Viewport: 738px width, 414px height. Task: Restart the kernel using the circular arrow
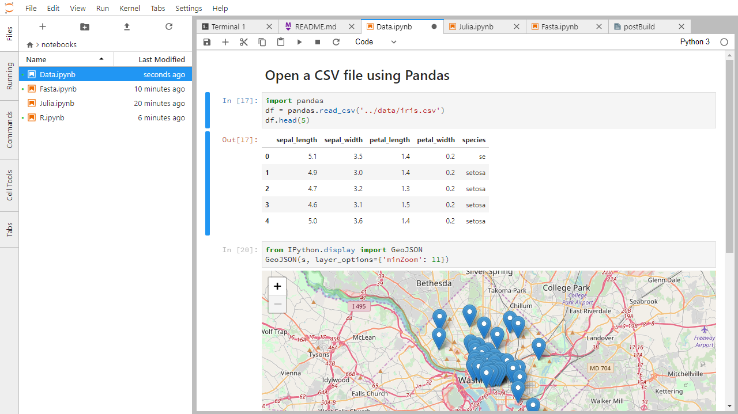(336, 41)
